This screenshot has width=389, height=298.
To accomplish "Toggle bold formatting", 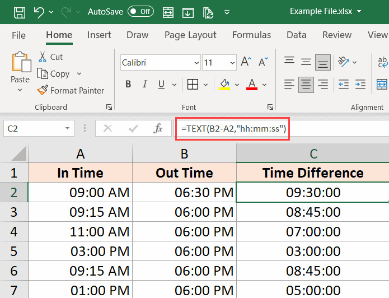I will point(128,85).
